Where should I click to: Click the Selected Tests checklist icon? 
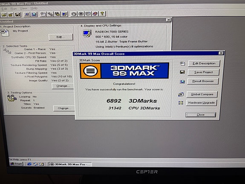click(7, 51)
